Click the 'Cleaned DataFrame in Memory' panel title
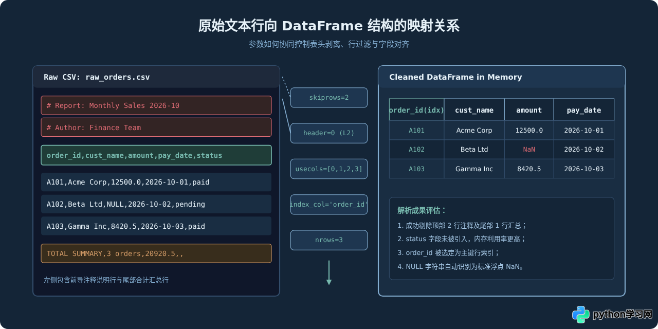 [x=455, y=77]
